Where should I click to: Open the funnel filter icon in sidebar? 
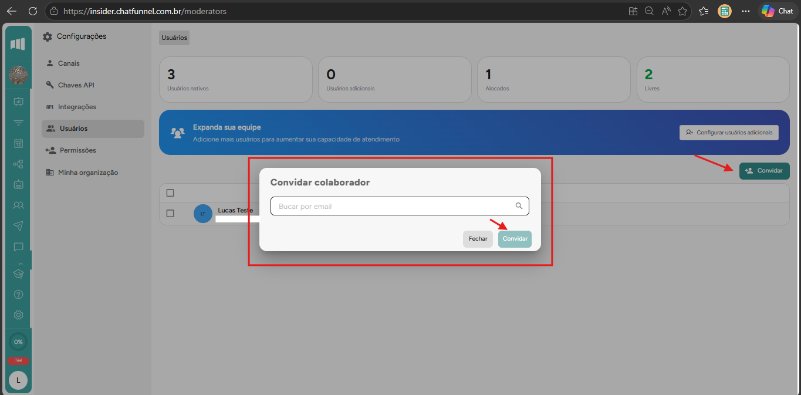click(18, 123)
